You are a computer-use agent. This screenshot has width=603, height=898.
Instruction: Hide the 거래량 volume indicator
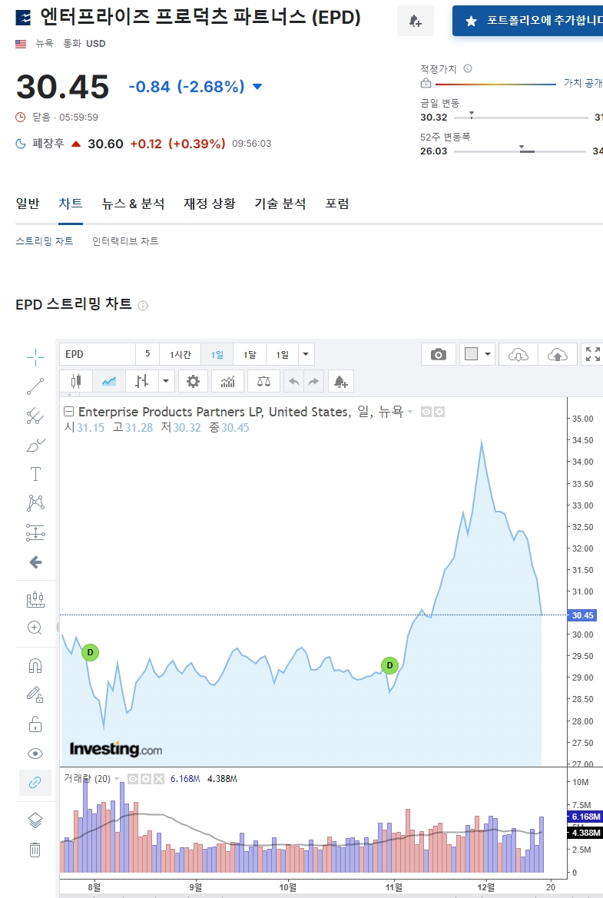(x=132, y=779)
